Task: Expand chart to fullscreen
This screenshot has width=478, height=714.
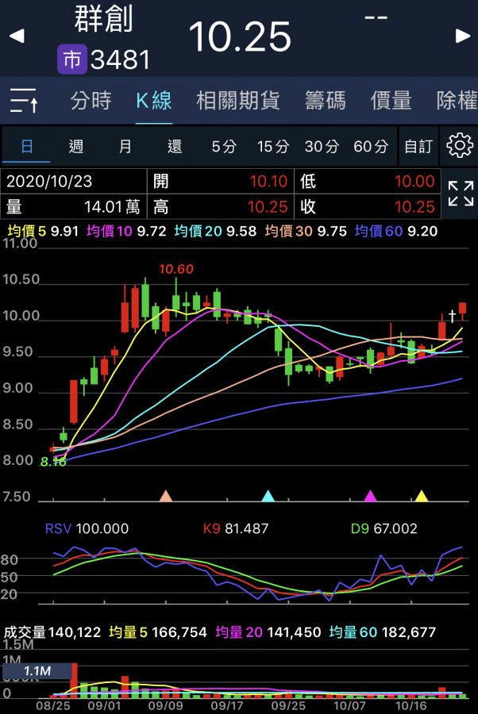Action: [460, 194]
